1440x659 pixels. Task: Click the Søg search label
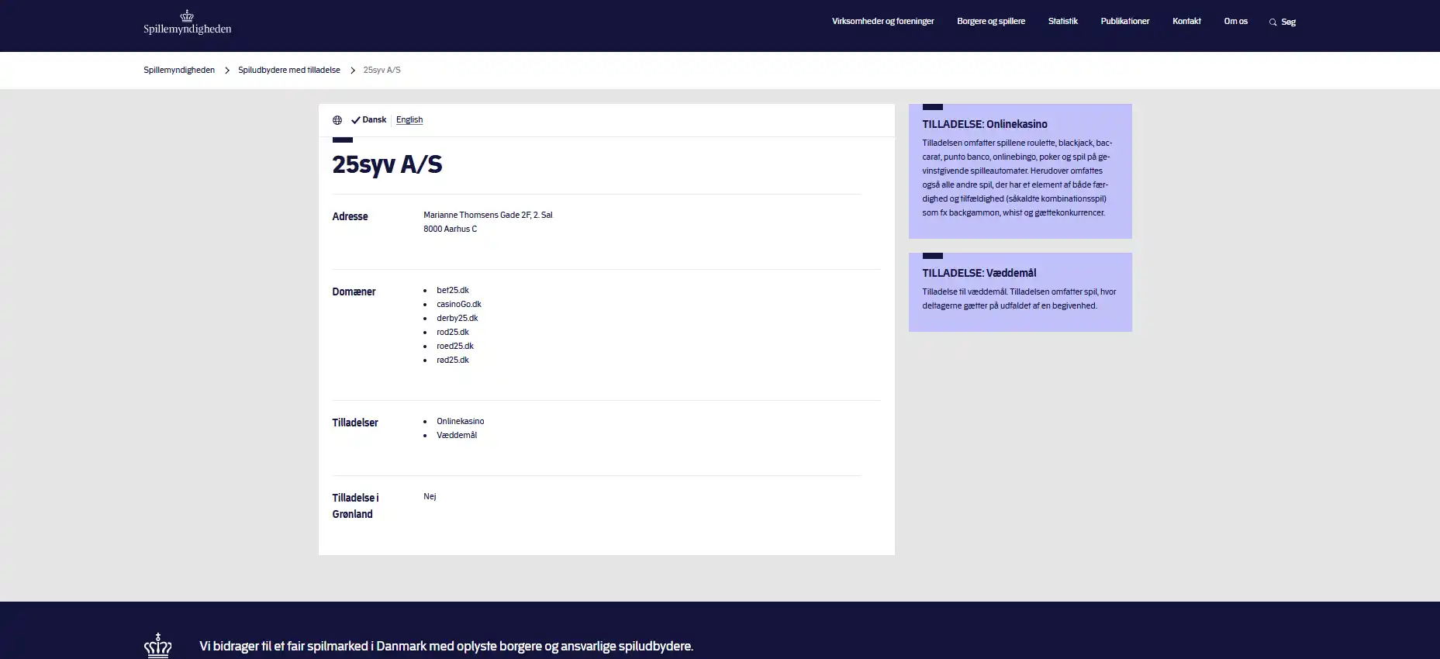click(x=1288, y=22)
